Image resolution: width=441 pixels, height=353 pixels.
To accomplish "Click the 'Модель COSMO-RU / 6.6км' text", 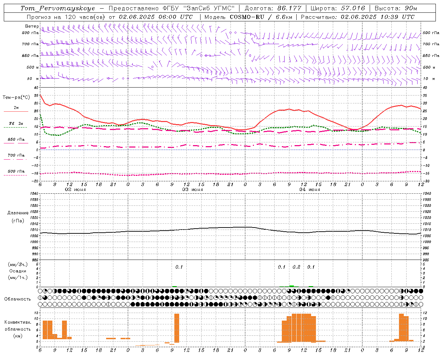I will (248, 17).
